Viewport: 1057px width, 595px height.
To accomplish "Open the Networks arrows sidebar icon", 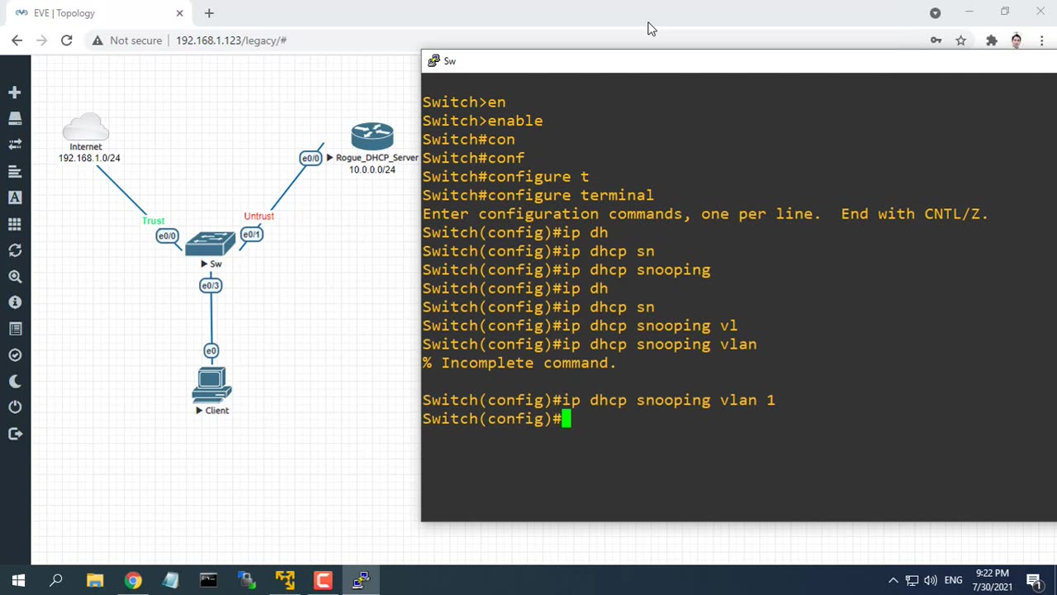I will (15, 145).
